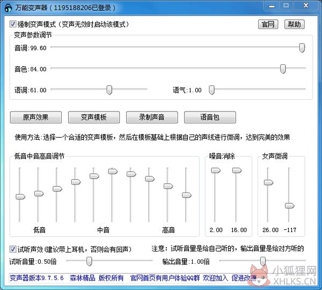Screen dimensions: 322x290
Task: Click the headphone app icon in title bar
Action: pyautogui.click(x=8, y=8)
